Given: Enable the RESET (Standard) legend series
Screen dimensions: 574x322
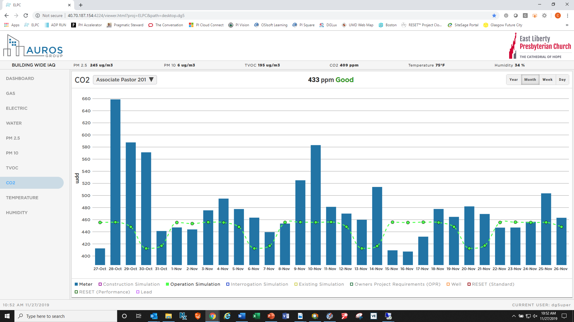Looking at the screenshot, I should (491, 284).
